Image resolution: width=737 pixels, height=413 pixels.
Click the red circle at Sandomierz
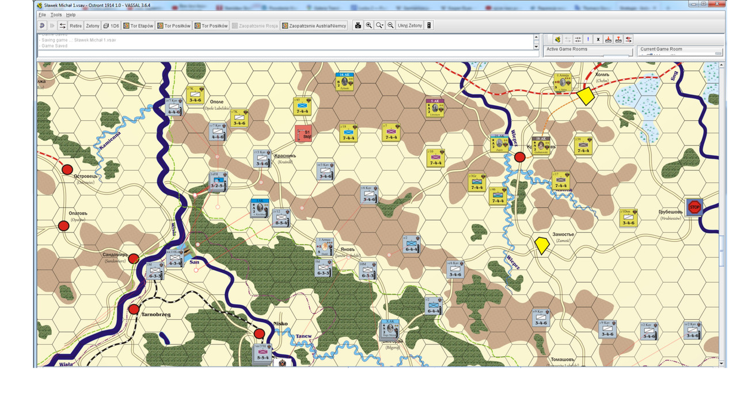pyautogui.click(x=133, y=258)
